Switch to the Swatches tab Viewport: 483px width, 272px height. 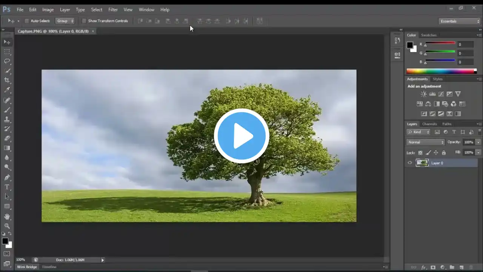429,35
